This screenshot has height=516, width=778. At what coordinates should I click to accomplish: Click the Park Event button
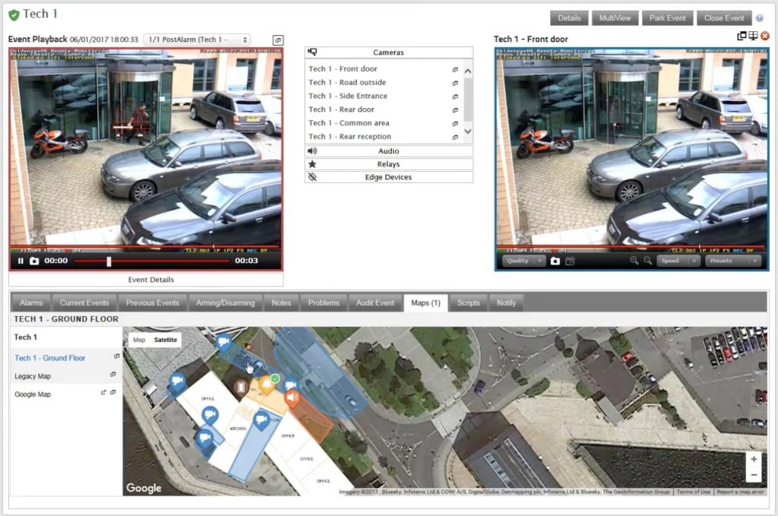tap(667, 18)
